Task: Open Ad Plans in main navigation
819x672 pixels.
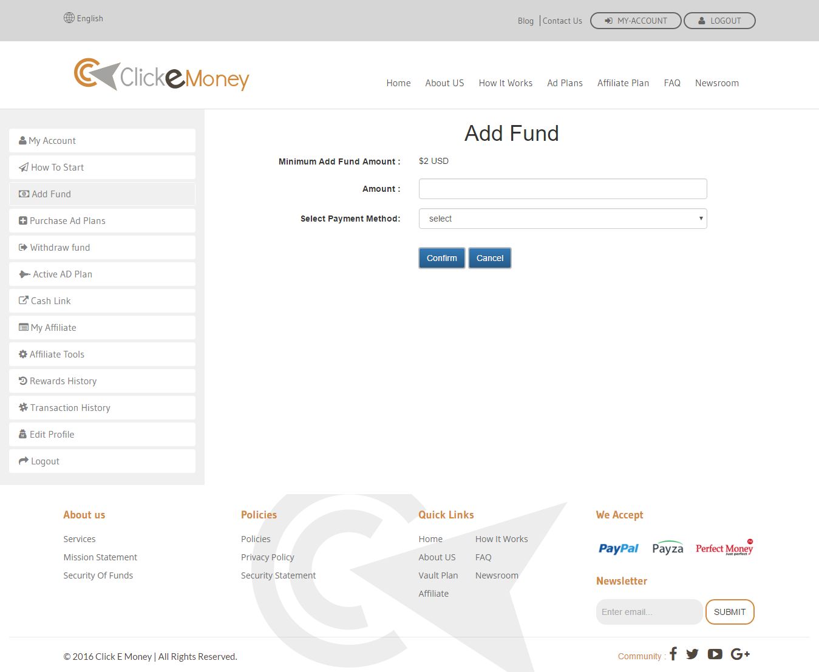Action: point(565,83)
